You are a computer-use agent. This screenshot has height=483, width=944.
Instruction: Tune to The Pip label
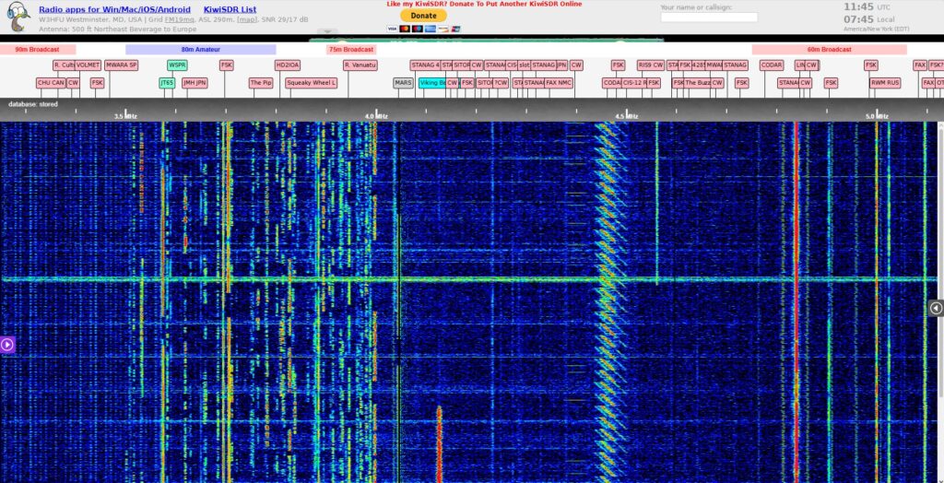pyautogui.click(x=261, y=83)
